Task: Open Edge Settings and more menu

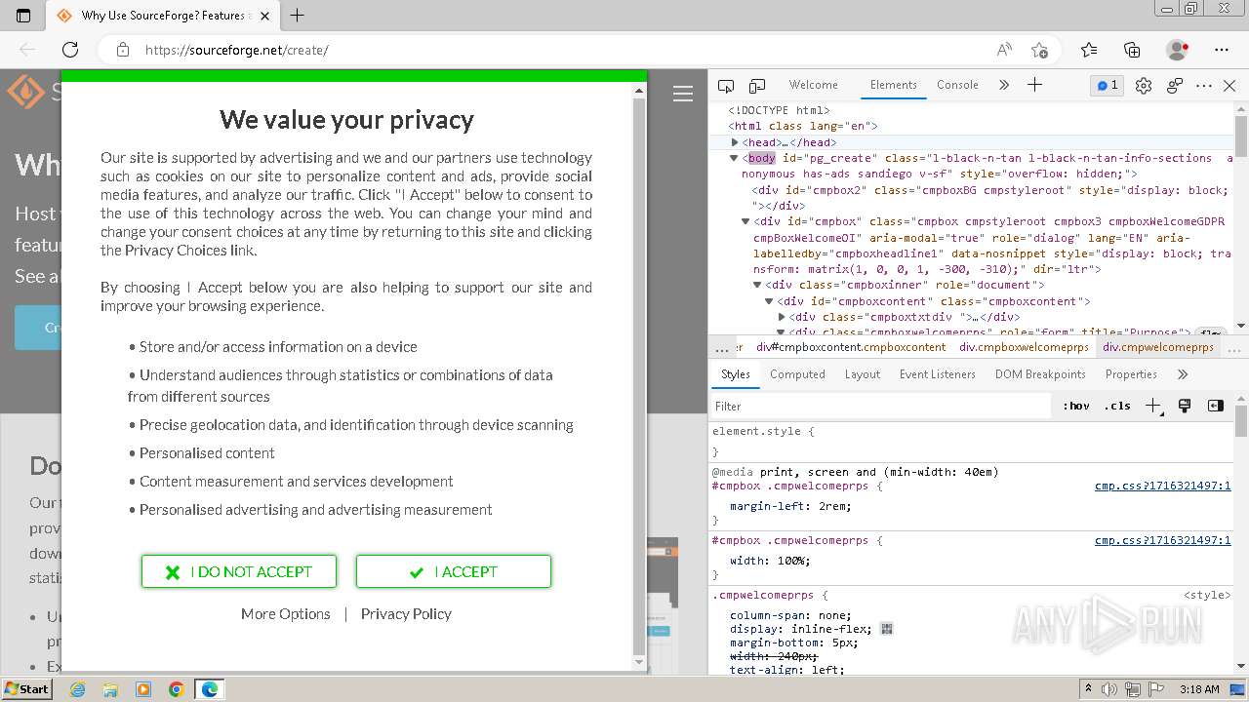Action: click(1222, 50)
